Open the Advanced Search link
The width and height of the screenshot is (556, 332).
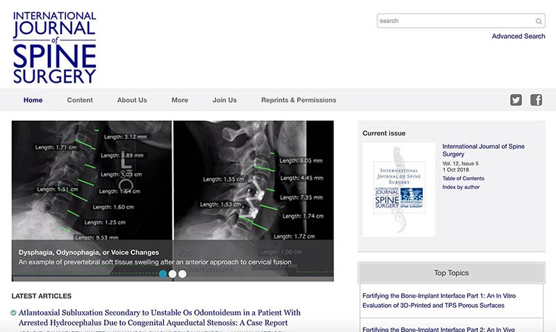(518, 36)
